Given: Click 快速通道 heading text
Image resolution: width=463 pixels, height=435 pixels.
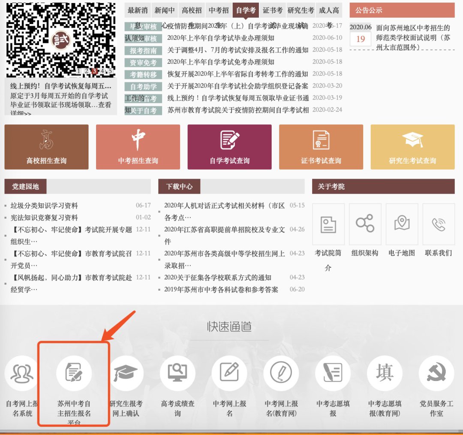Looking at the screenshot, I should coord(229,327).
